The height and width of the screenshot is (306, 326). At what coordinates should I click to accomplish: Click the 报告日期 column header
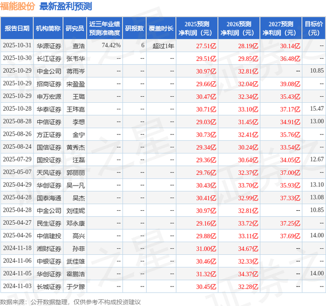click(x=17, y=28)
